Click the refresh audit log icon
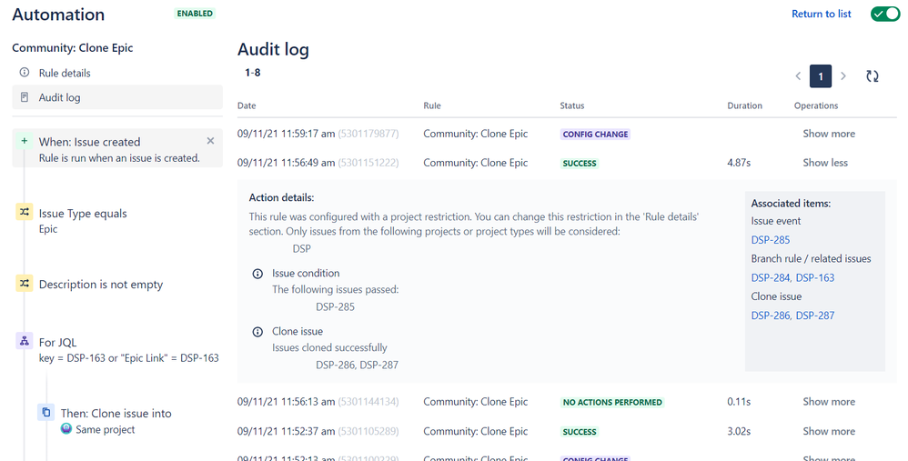The width and height of the screenshot is (908, 461). 873,75
